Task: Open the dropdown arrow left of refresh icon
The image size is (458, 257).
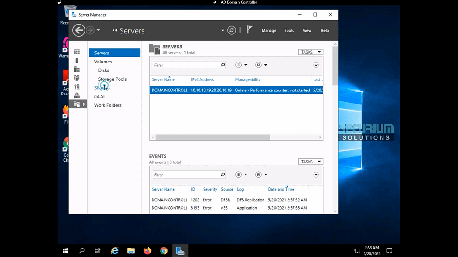Action: point(223,30)
